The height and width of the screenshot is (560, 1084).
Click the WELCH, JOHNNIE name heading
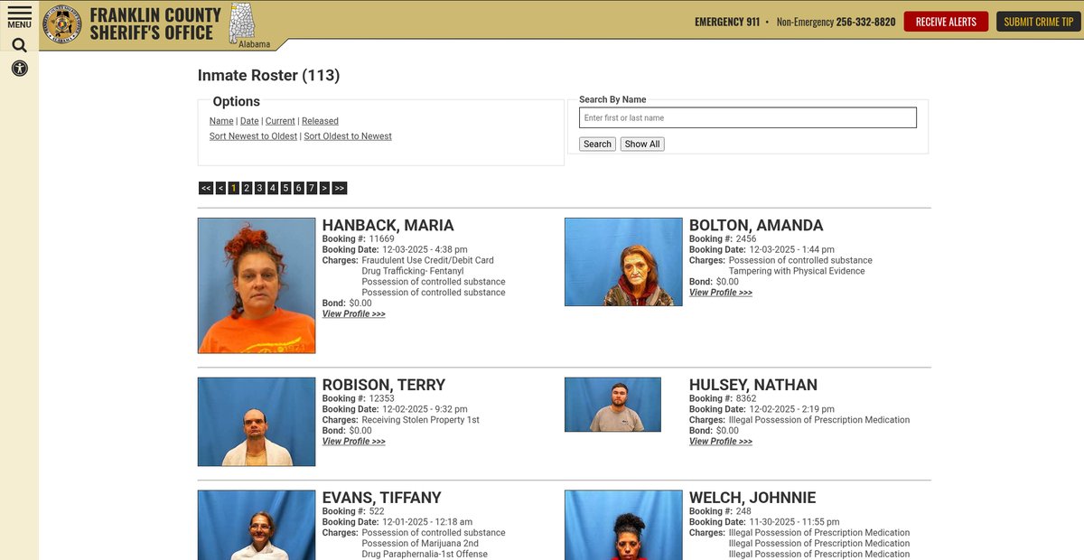(x=752, y=498)
